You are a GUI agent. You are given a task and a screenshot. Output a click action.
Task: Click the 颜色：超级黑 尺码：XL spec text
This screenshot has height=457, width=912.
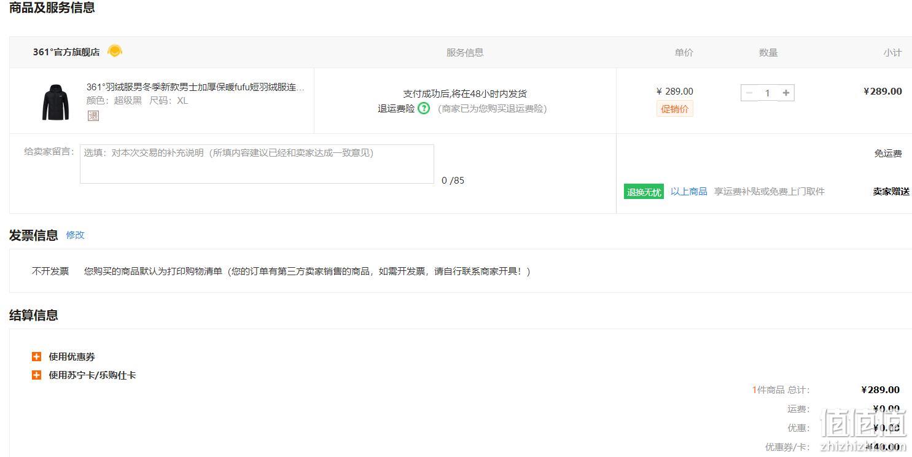[137, 101]
